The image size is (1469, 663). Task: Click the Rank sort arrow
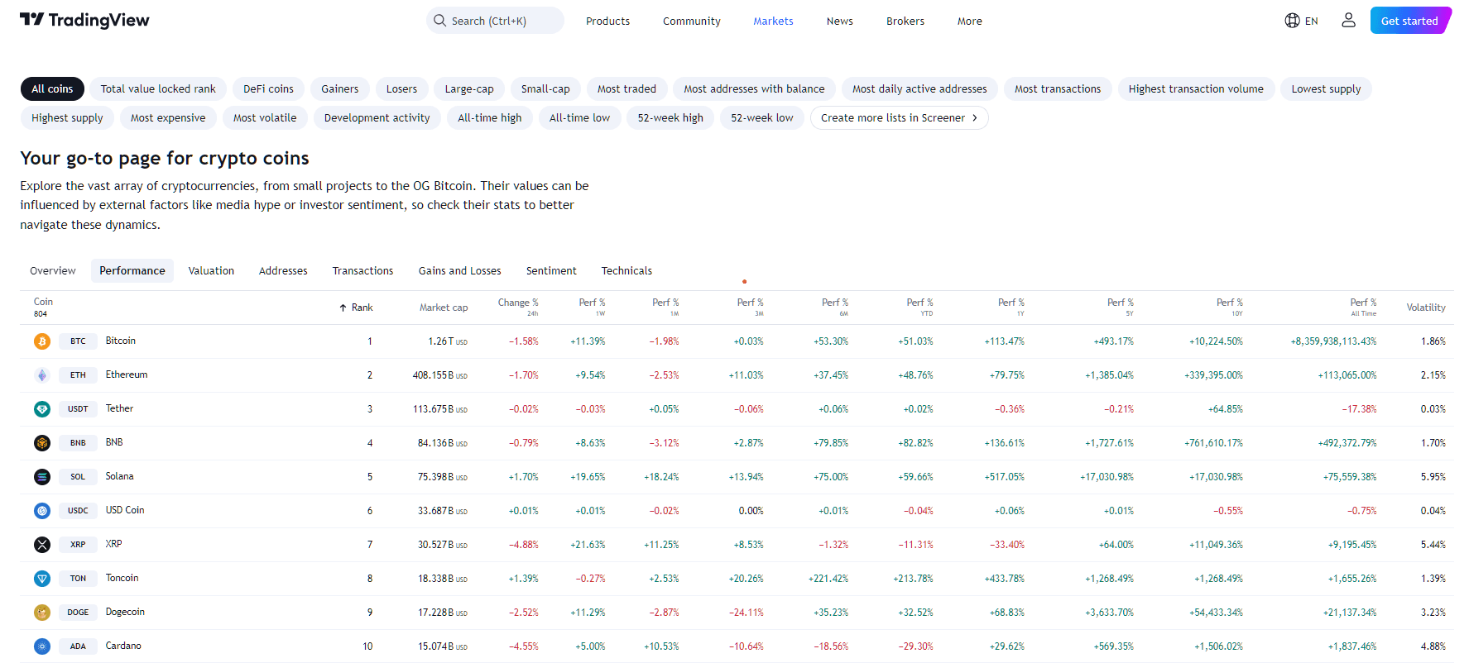click(343, 308)
